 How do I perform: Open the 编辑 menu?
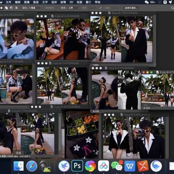pyautogui.click(x=18, y=2)
